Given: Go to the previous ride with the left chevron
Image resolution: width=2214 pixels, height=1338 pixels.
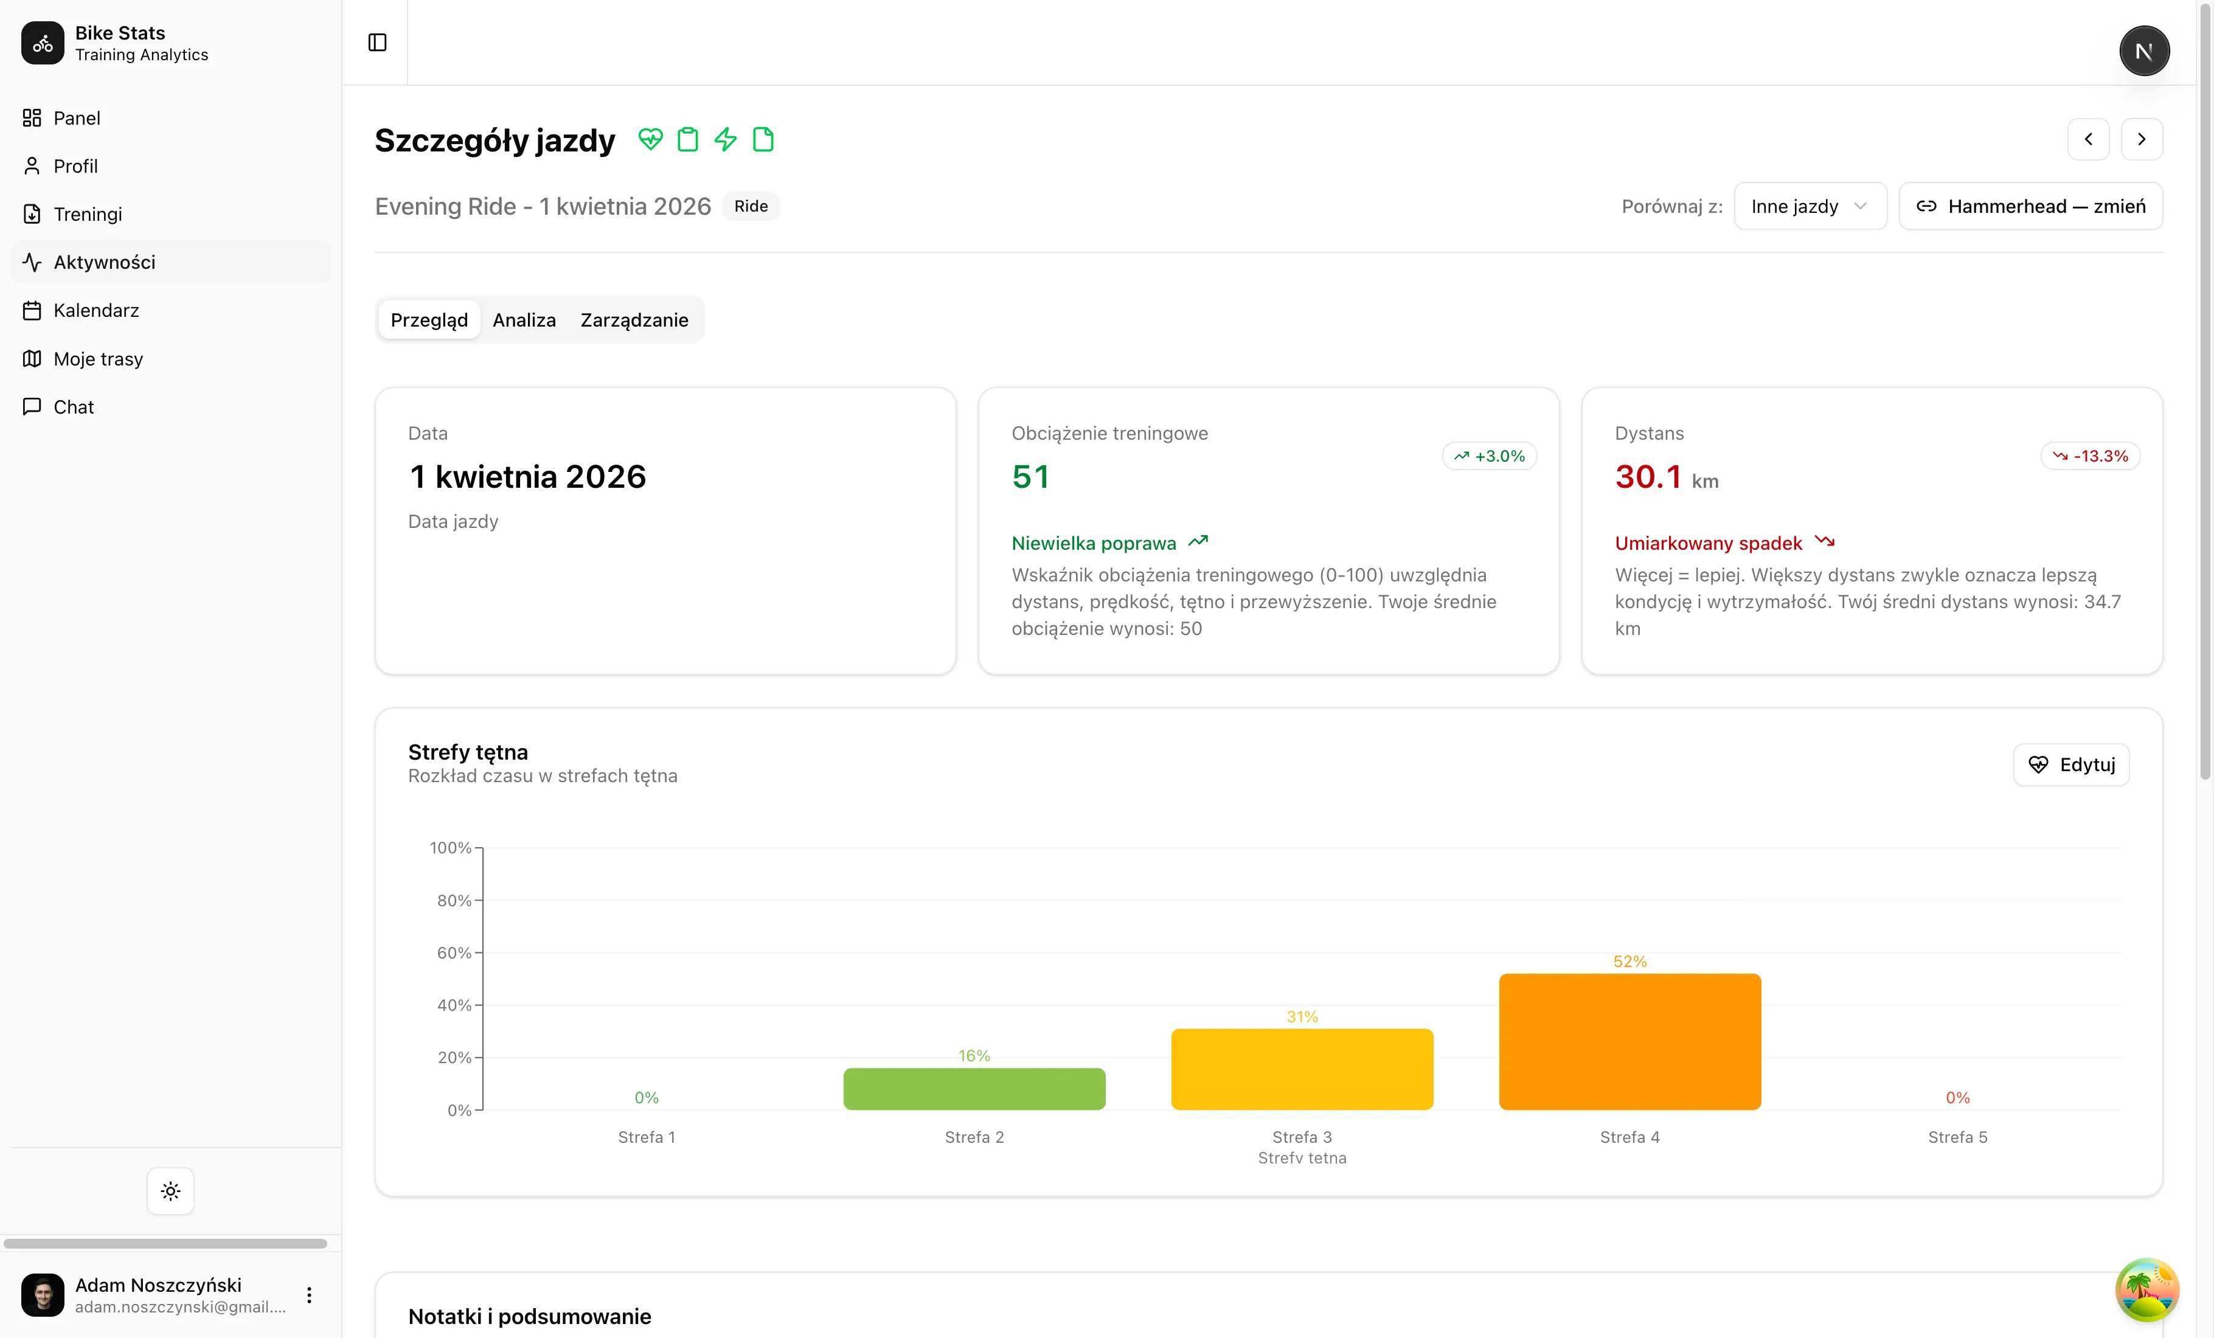Looking at the screenshot, I should 2088,139.
